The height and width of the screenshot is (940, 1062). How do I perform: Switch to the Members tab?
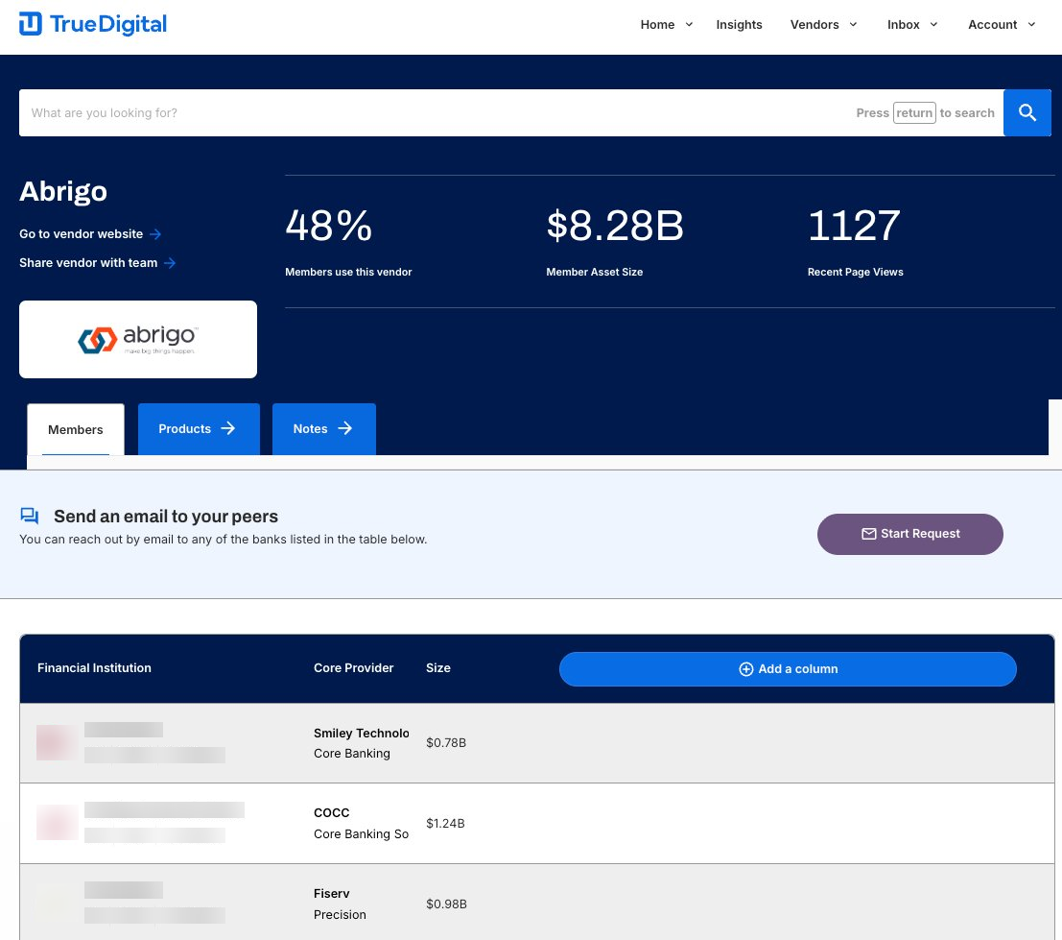point(76,429)
